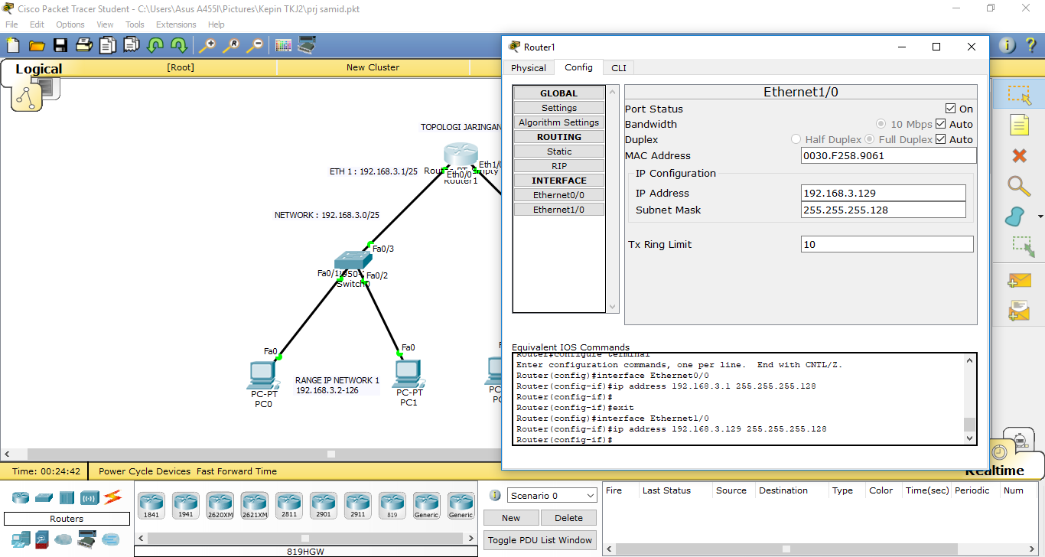Open the Static routing settings
Screen dimensions: 1045x557
559,151
